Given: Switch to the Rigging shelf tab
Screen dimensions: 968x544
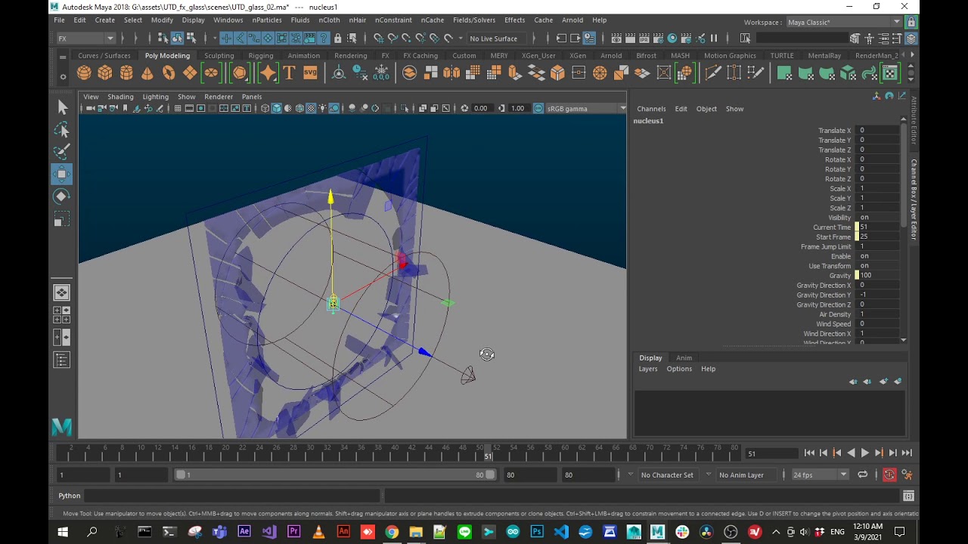Looking at the screenshot, I should (261, 56).
